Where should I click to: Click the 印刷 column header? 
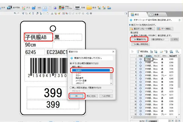tap(141, 56)
